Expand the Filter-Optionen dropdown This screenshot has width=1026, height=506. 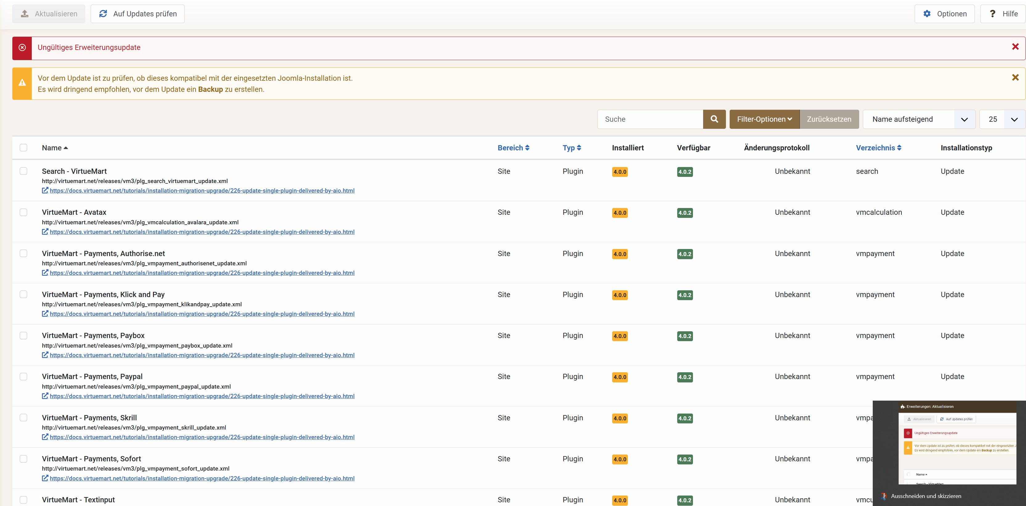pyautogui.click(x=764, y=119)
